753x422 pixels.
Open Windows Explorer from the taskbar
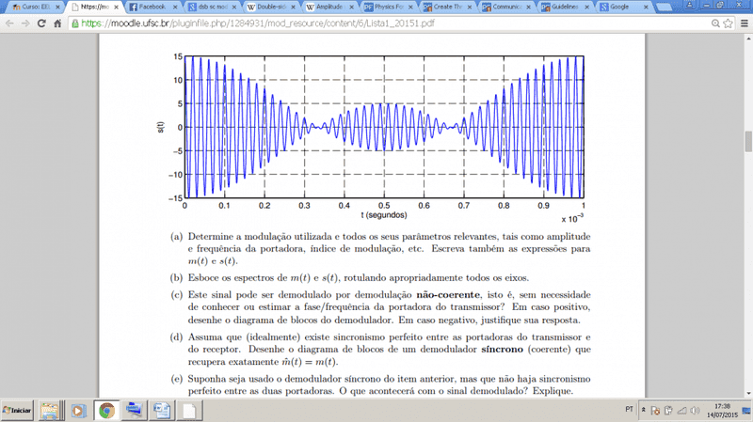[50, 411]
